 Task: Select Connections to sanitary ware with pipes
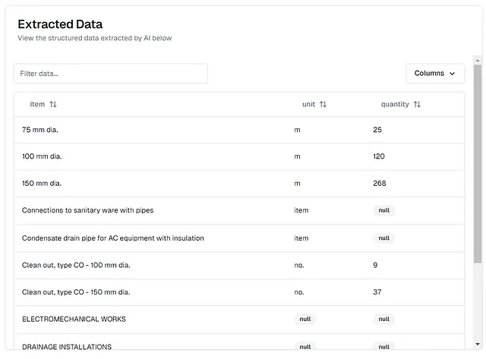click(88, 210)
